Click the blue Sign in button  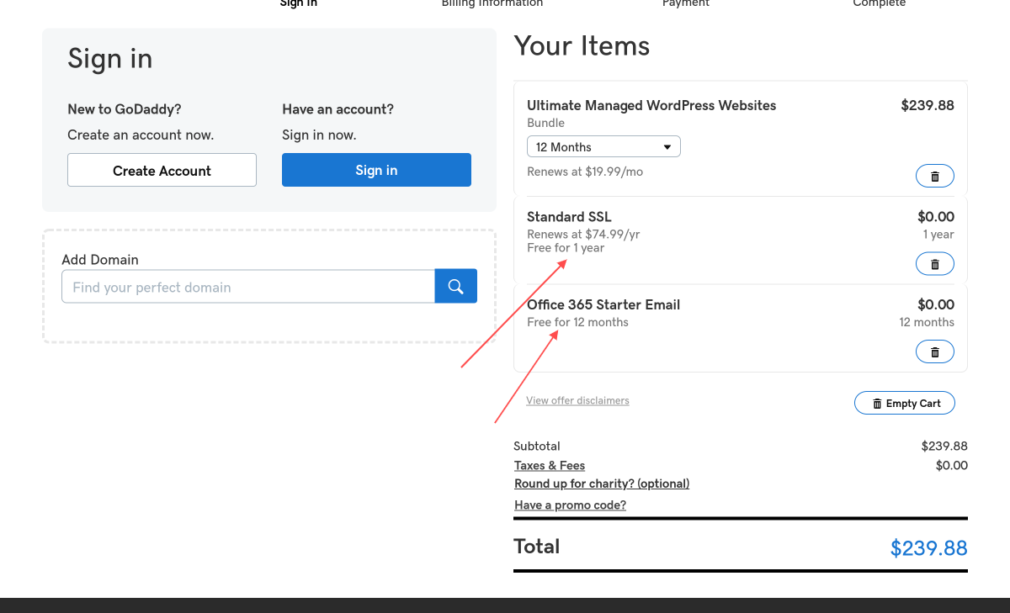pyautogui.click(x=376, y=170)
